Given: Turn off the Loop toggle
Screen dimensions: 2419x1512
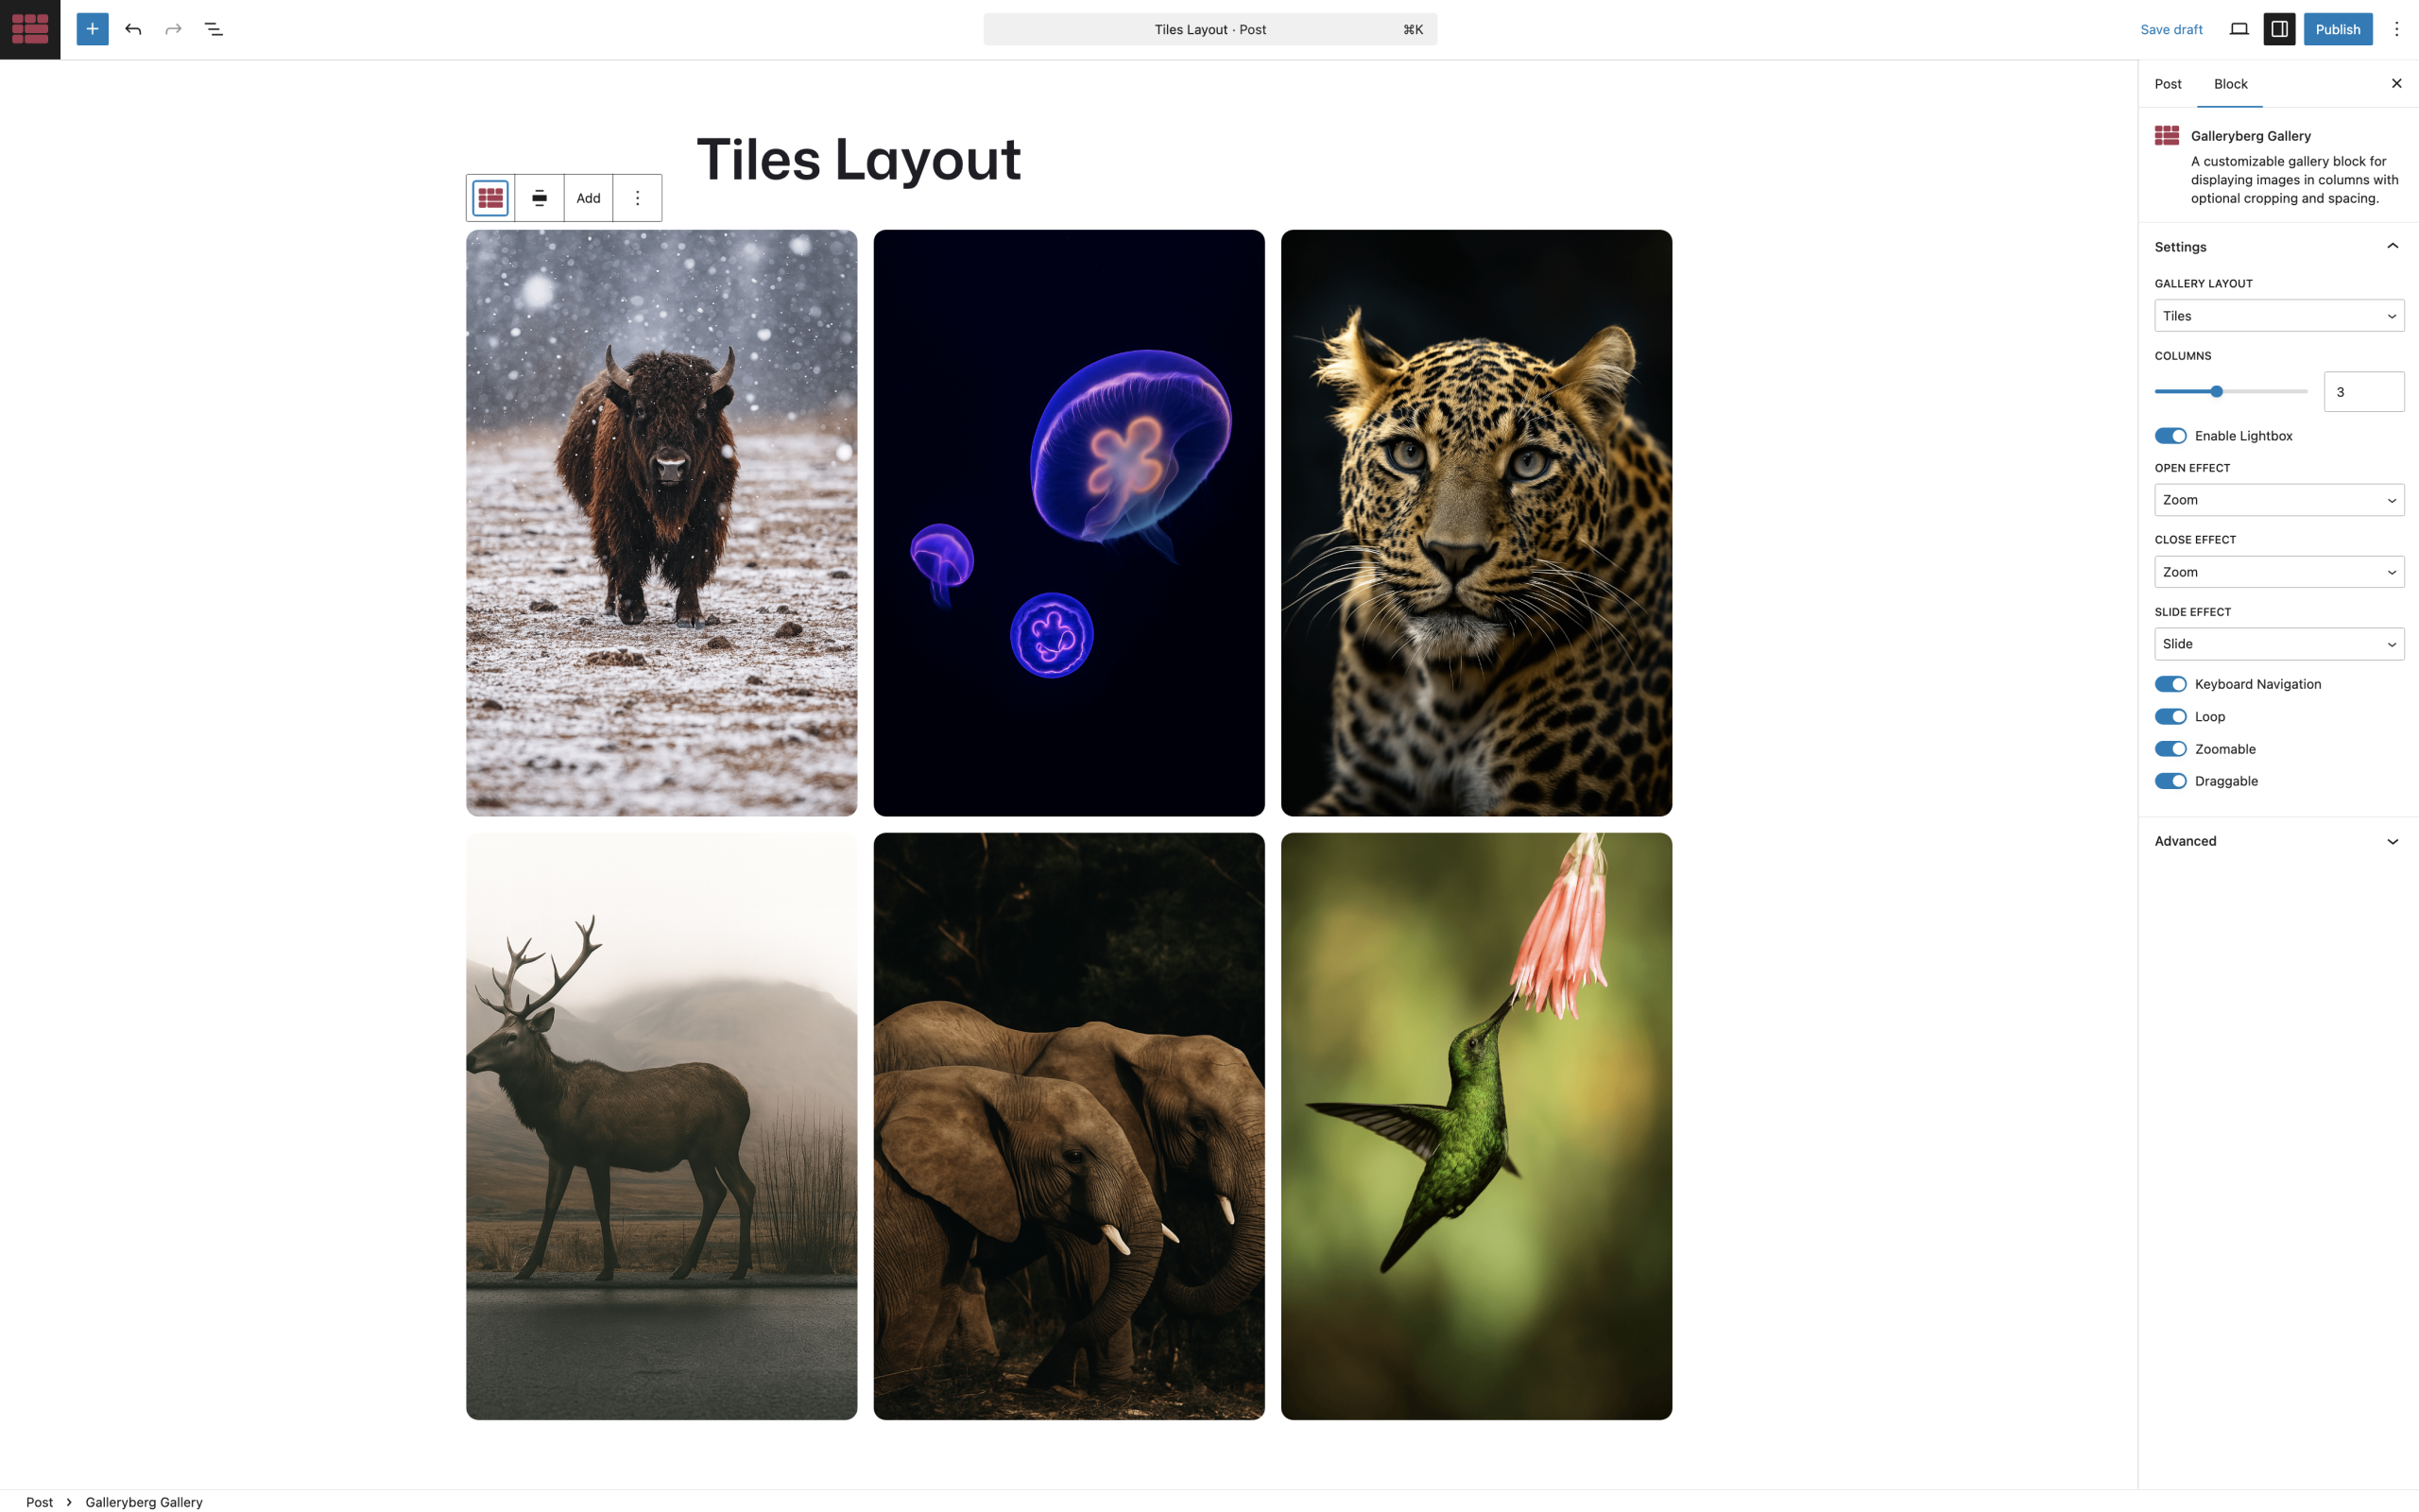Looking at the screenshot, I should [x=2170, y=716].
